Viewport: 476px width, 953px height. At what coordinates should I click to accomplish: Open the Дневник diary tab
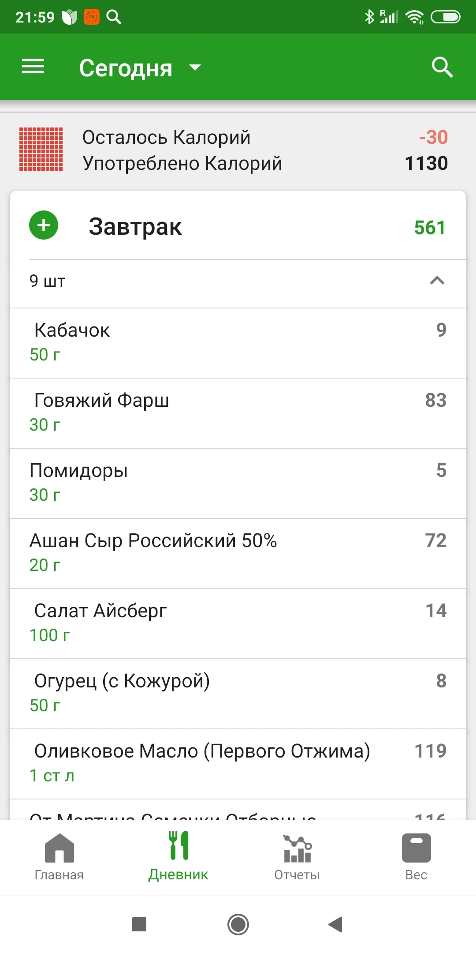(x=178, y=857)
